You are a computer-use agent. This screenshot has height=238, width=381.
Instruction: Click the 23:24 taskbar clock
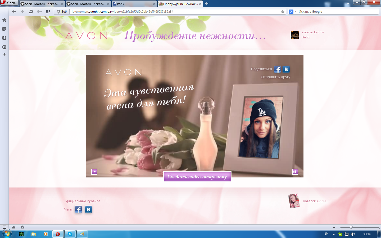tap(367, 234)
